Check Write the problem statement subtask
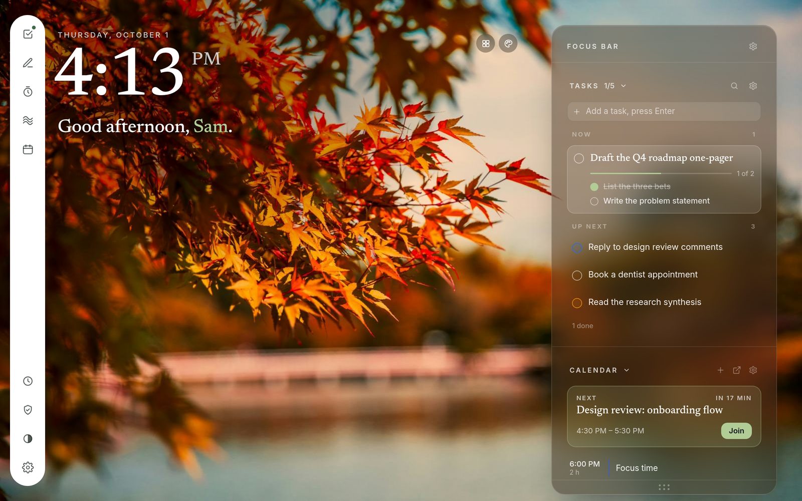The width and height of the screenshot is (802, 501). point(594,201)
